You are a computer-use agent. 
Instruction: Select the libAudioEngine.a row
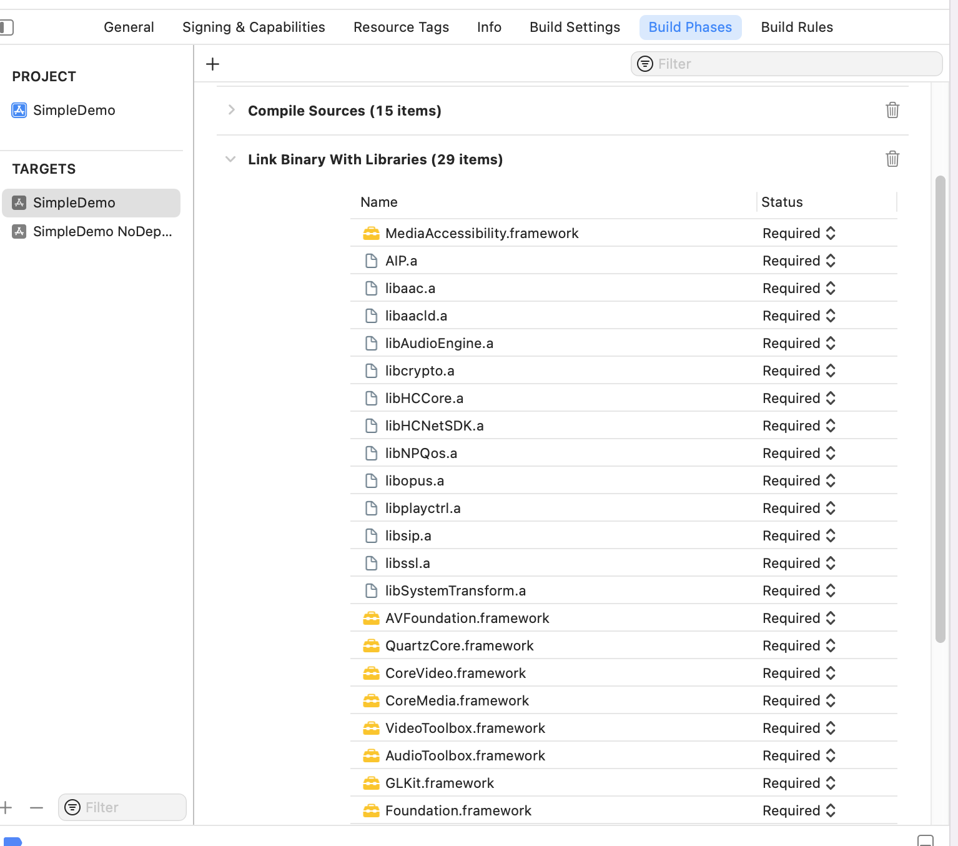pos(624,343)
